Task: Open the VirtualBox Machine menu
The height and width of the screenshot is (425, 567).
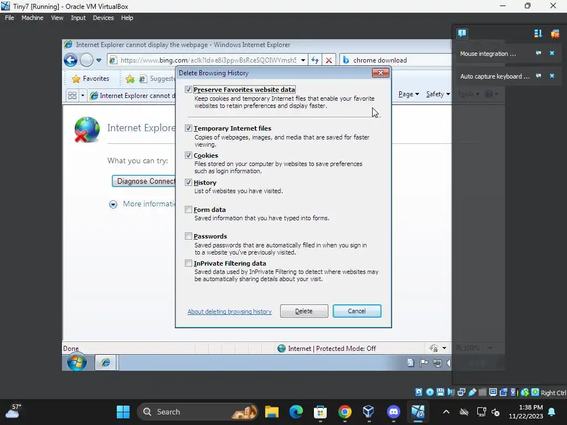Action: coord(33,18)
